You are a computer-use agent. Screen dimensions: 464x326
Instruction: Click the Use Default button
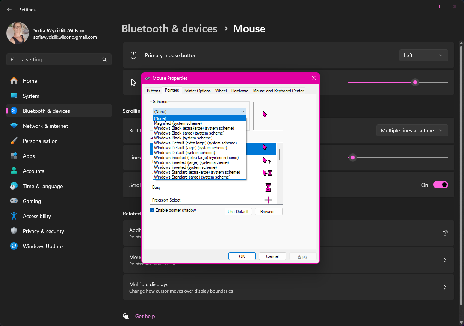pos(238,212)
